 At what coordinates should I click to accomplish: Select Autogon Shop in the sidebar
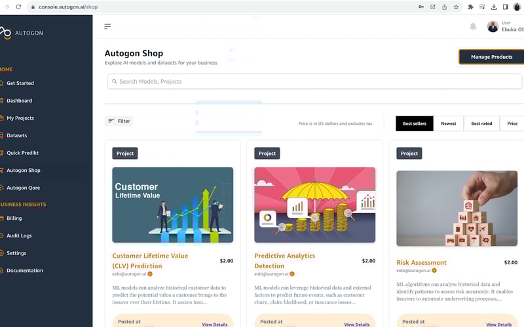(x=24, y=170)
